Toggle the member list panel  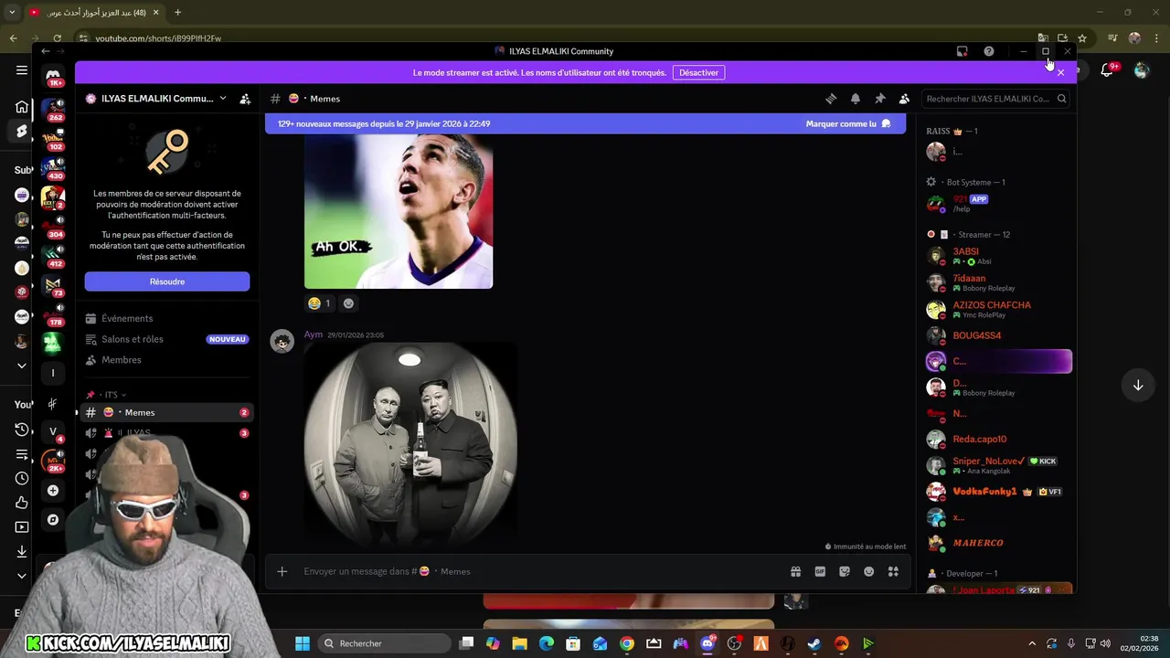[904, 99]
